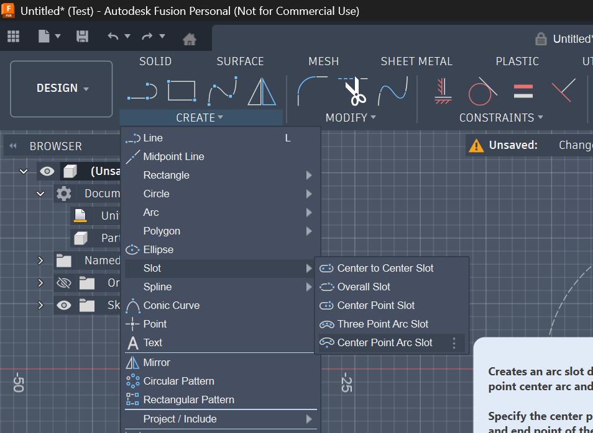Redo the last action
The image size is (593, 433).
click(x=147, y=36)
